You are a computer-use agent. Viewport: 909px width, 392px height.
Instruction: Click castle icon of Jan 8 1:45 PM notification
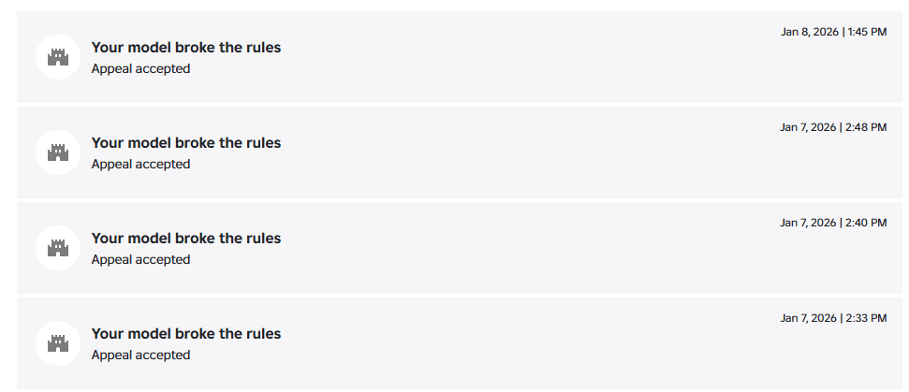tap(58, 57)
